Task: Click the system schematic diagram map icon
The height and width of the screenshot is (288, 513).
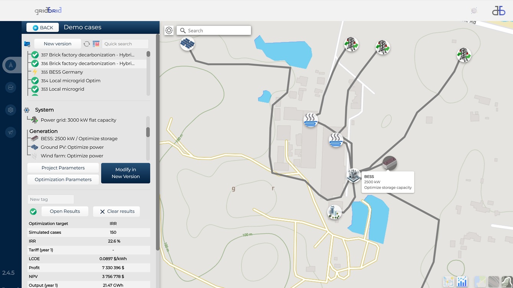Action: [448, 282]
